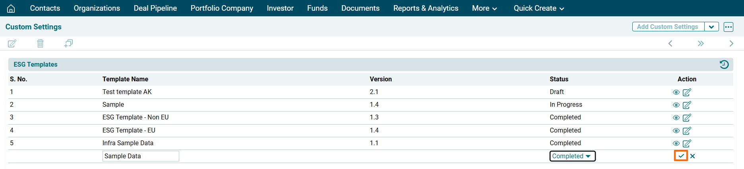
Task: View ESG Template - Non EU eye icon
Action: tap(676, 118)
